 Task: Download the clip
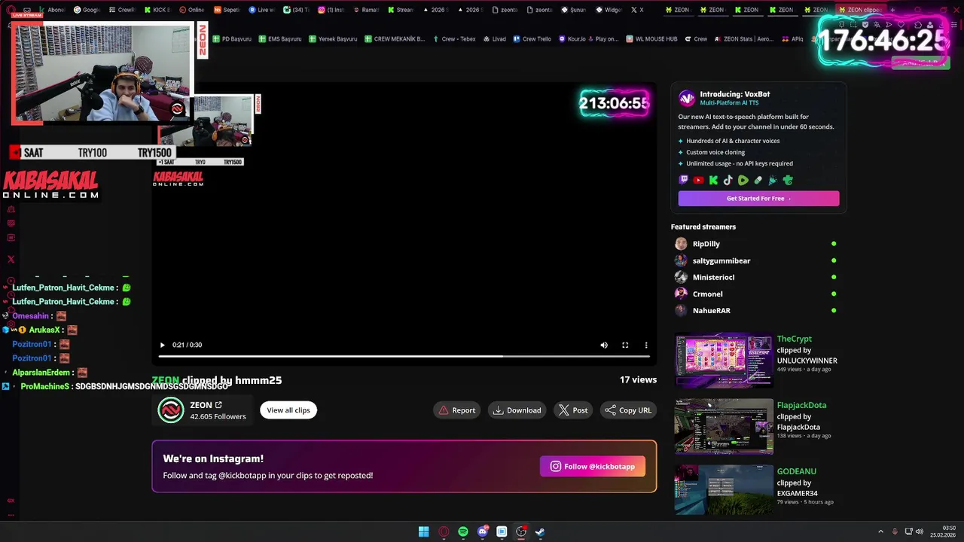click(517, 410)
